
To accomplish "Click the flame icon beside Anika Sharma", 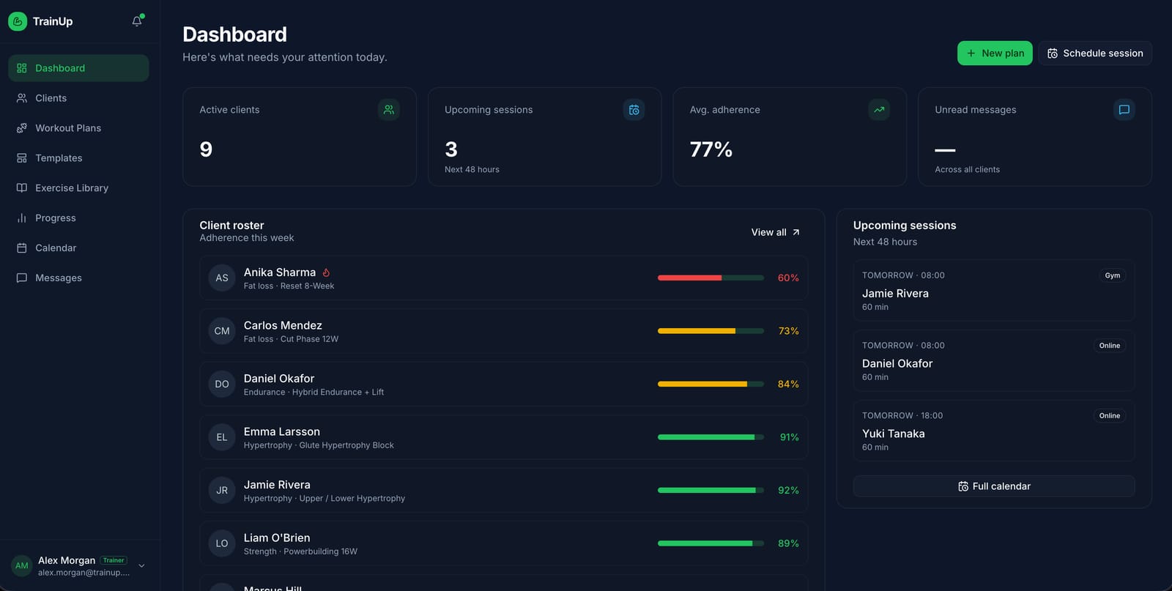I will (x=327, y=272).
